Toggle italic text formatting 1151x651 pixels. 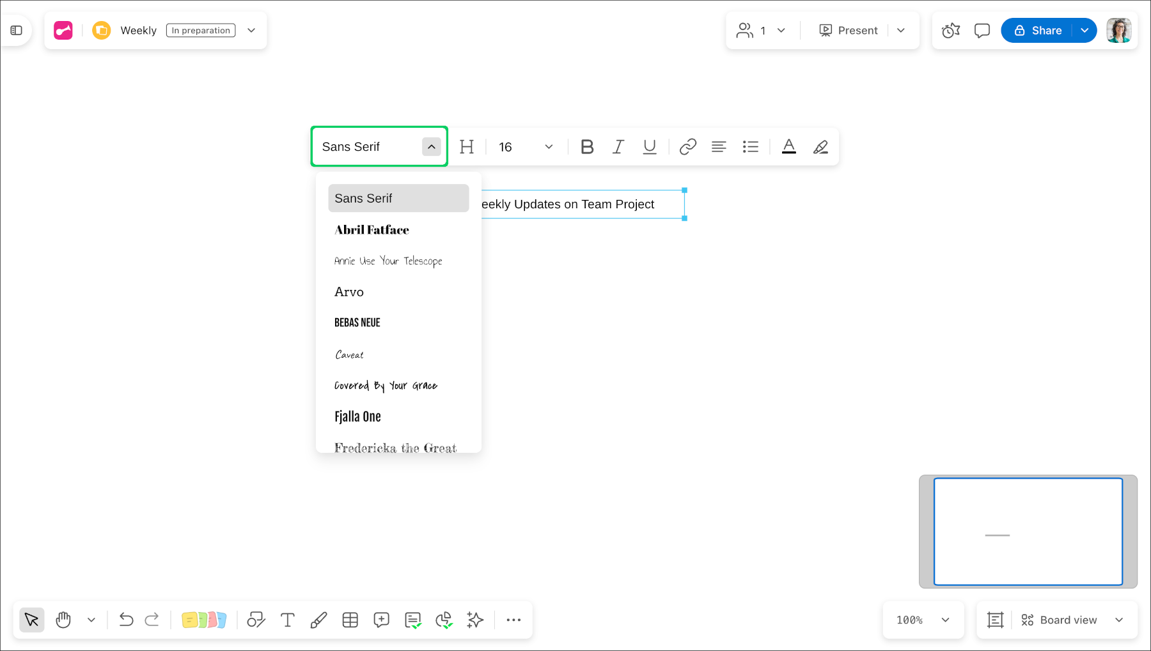point(618,147)
